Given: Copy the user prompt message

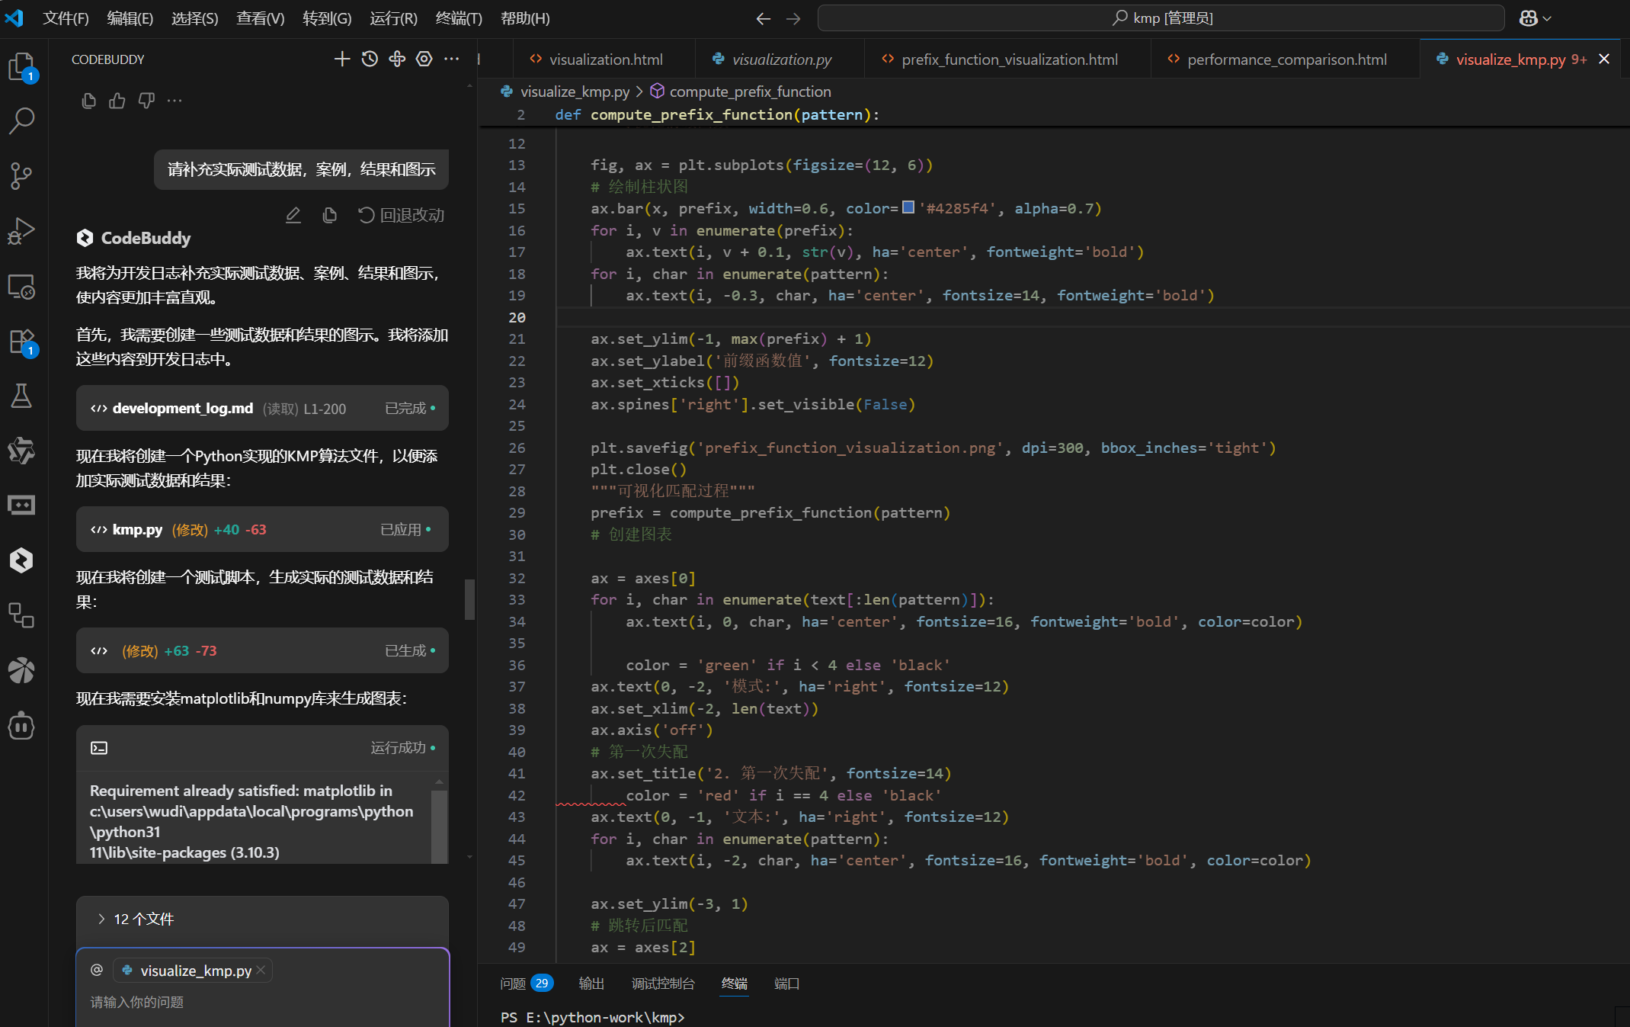Looking at the screenshot, I should (x=329, y=216).
